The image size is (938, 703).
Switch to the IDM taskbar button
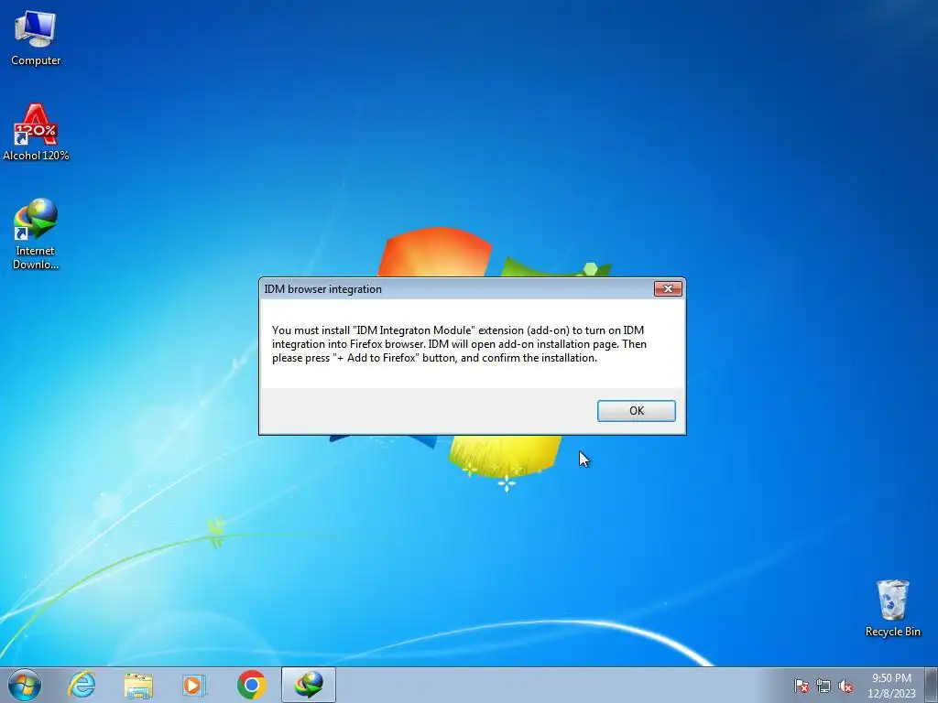click(x=308, y=685)
